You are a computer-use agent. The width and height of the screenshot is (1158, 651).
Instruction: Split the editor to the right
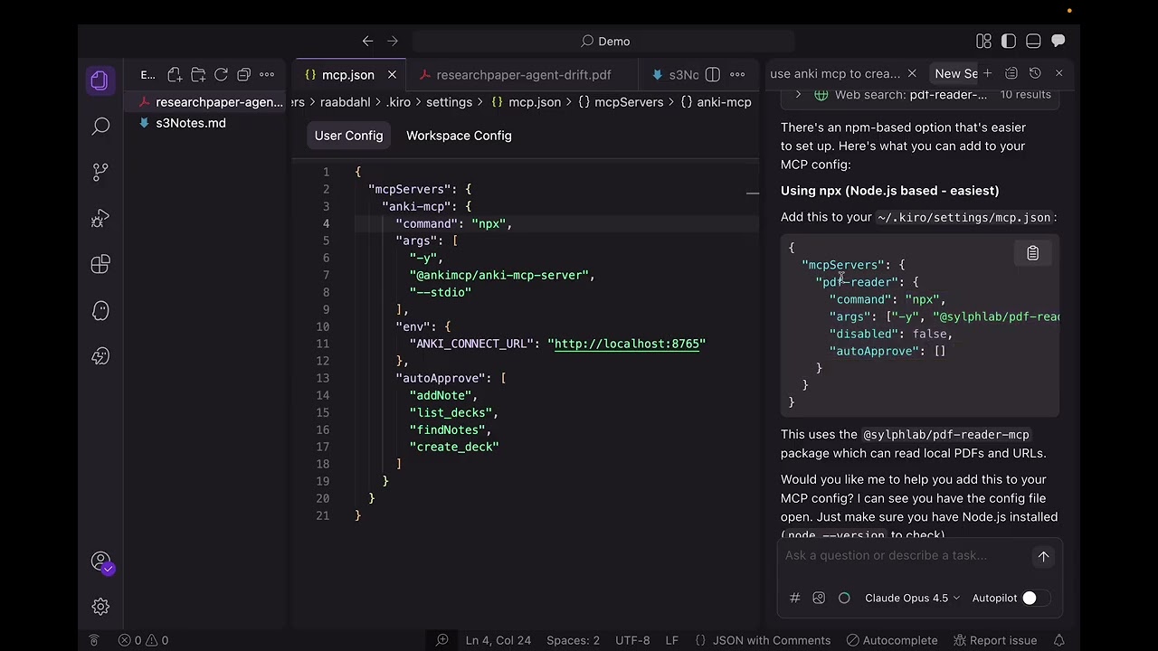[x=713, y=74]
